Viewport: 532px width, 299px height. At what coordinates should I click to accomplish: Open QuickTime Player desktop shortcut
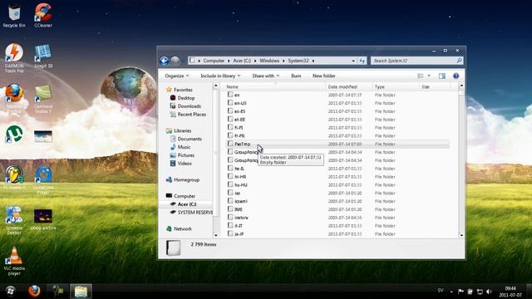[43, 179]
